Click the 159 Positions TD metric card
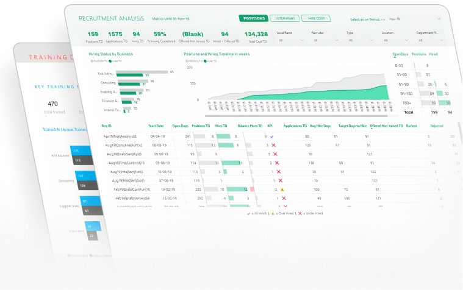The height and width of the screenshot is (290, 463). point(93,37)
